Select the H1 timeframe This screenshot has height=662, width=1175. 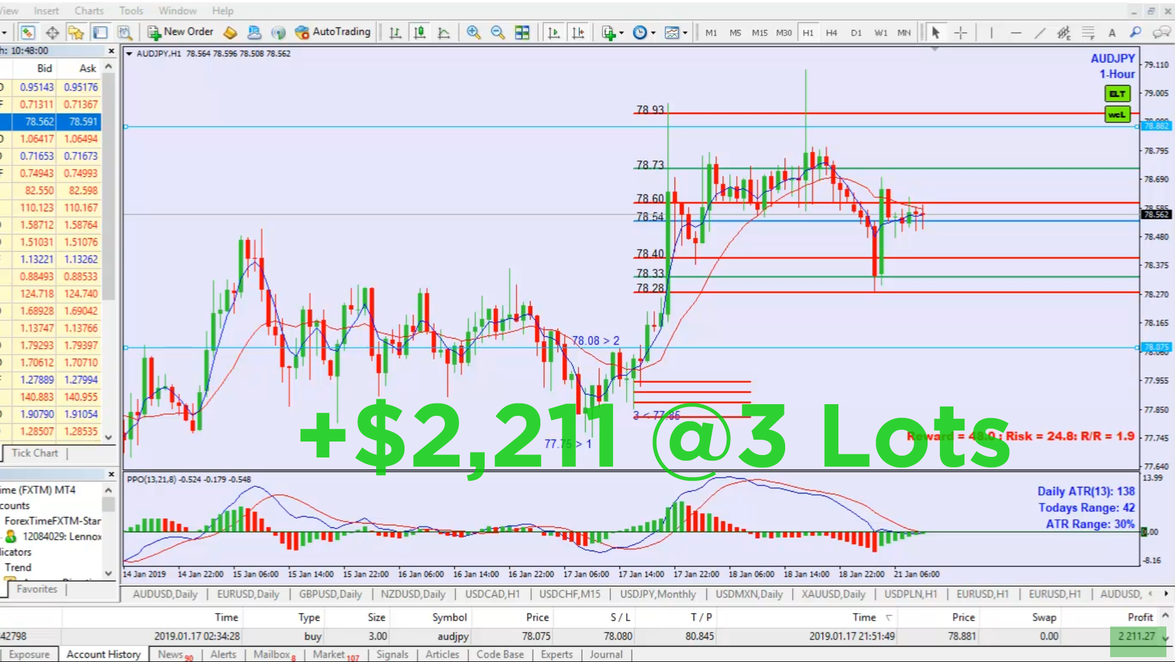click(808, 33)
